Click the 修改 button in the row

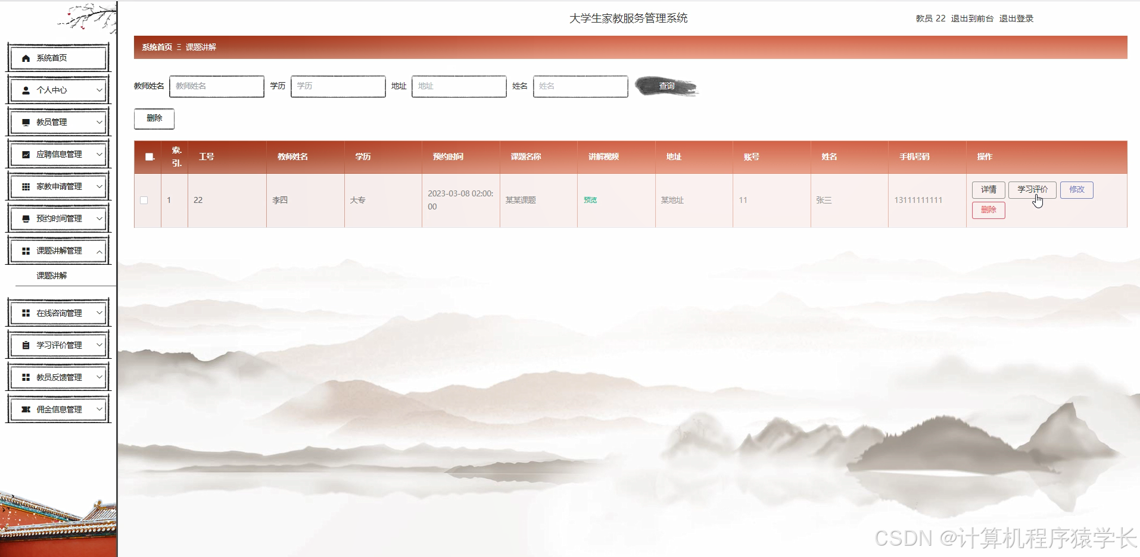point(1077,190)
